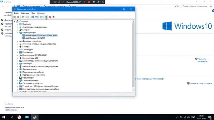
Task: Click the Forward arrow in Device Manager toolbar
Action: [x=18, y=17]
